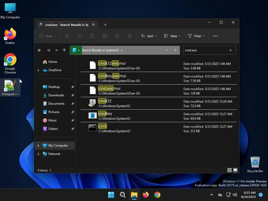This screenshot has height=201, width=268.
Task: Open the See more three-dots menu
Action: 215,36
